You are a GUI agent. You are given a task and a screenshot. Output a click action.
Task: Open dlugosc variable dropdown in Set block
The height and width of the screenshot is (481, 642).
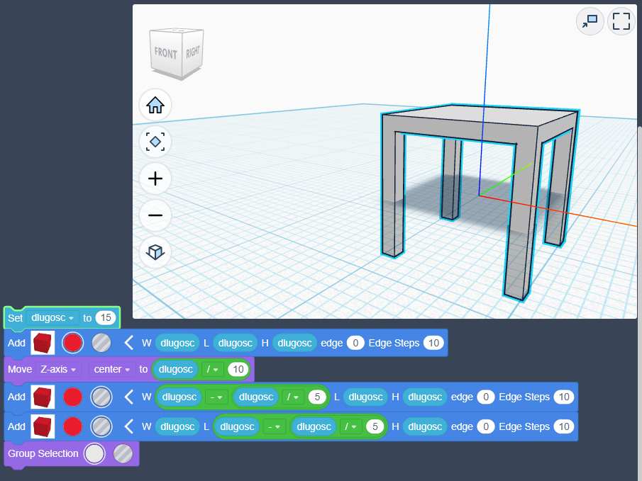[52, 318]
